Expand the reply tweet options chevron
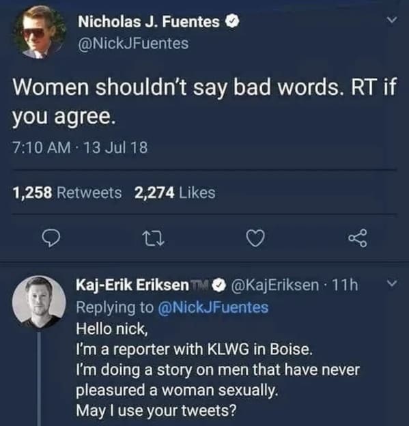This screenshot has width=409, height=426. pos(392,283)
